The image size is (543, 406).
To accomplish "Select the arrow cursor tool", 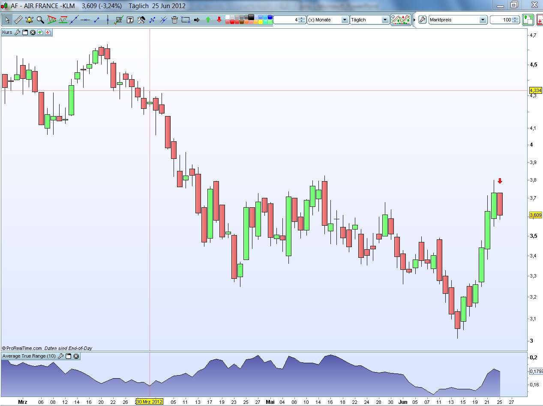I will click(7, 20).
